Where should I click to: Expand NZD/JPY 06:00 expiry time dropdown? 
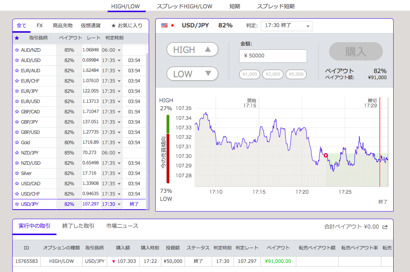click(119, 153)
